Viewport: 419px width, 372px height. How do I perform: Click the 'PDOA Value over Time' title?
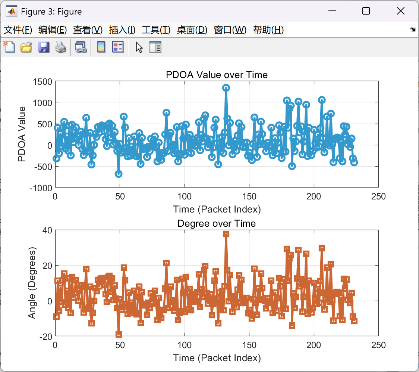pos(217,75)
